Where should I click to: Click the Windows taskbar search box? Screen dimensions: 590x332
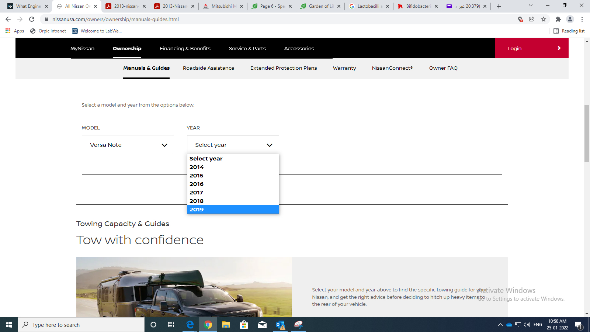81,325
